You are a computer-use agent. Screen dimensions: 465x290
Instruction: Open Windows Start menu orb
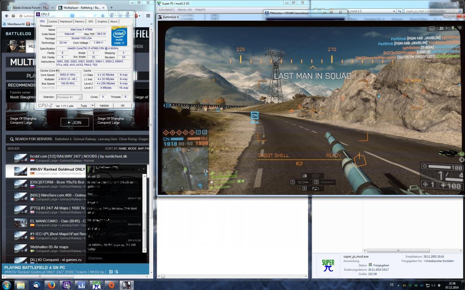coord(6,285)
